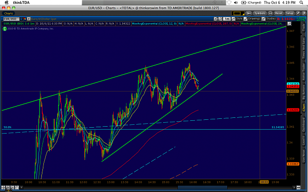Click the Thu Oct 6 4:19 PM clock
Viewport: 308px width, 192px height.
tap(279, 2)
